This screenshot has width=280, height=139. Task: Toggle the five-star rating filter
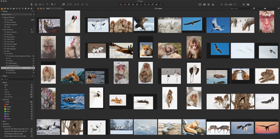tap(9, 97)
